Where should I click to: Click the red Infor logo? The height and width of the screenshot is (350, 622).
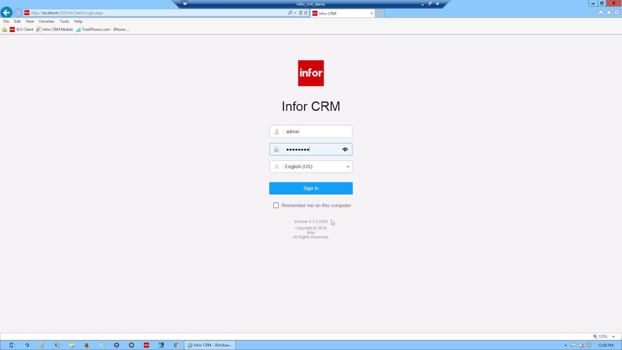pyautogui.click(x=311, y=73)
